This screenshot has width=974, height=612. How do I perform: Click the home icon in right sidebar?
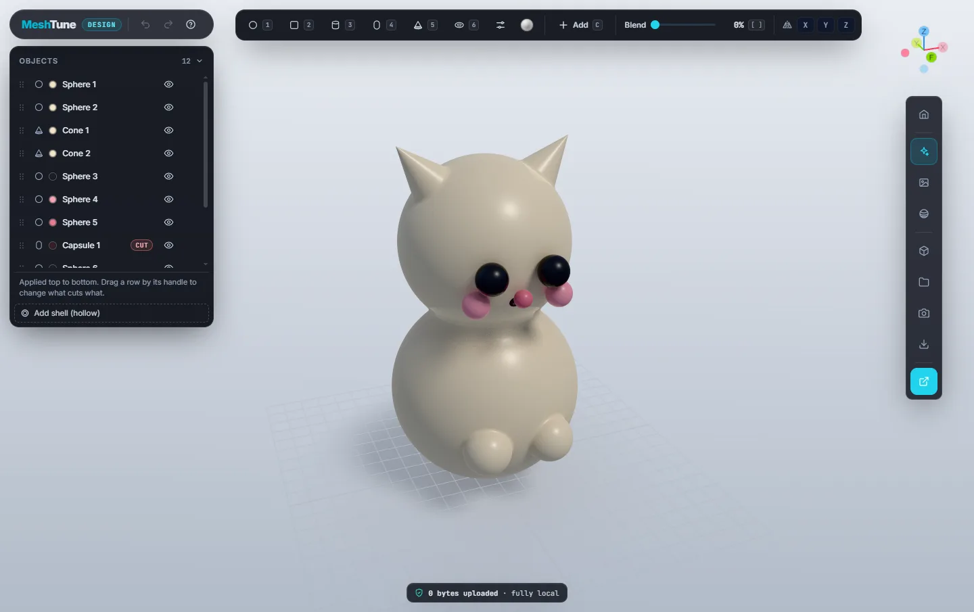[x=924, y=114]
